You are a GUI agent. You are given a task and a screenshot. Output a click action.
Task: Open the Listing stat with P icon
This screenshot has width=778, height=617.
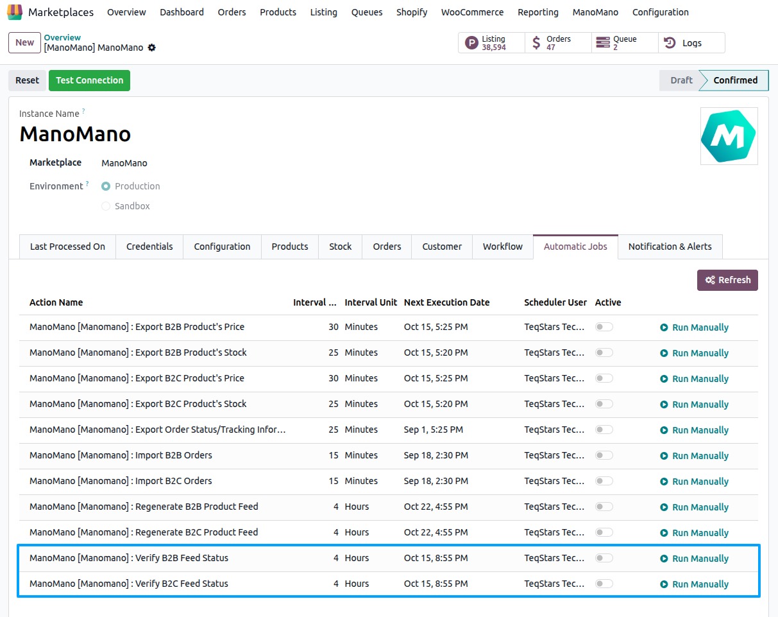pyautogui.click(x=492, y=43)
